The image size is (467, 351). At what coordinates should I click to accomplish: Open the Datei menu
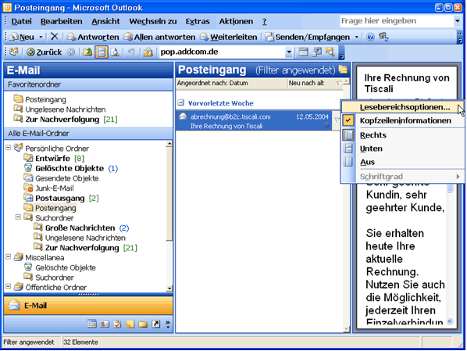pyautogui.click(x=21, y=21)
